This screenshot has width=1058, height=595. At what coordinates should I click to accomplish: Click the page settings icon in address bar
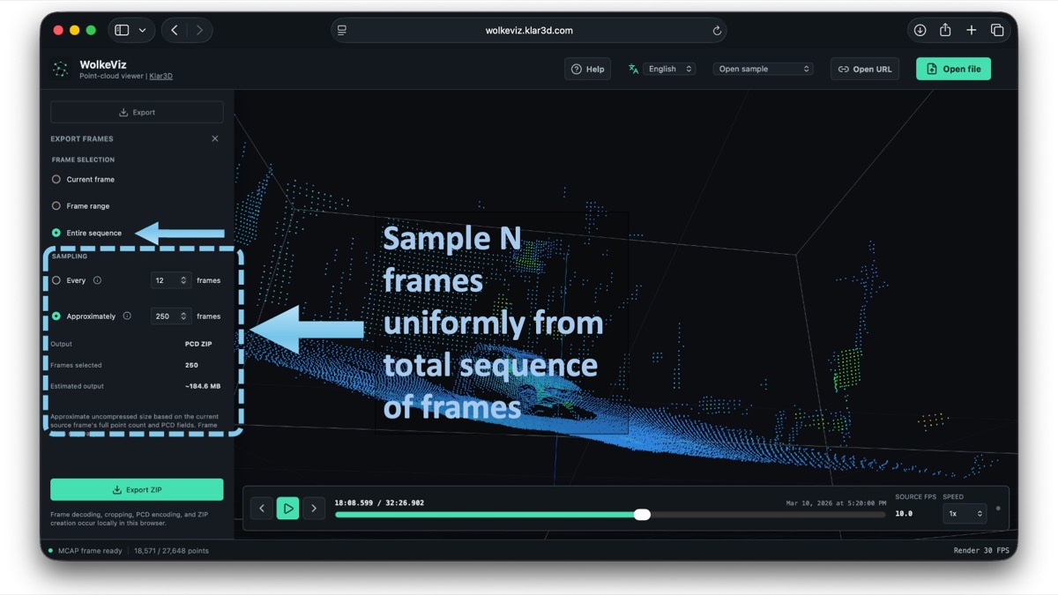pos(342,30)
